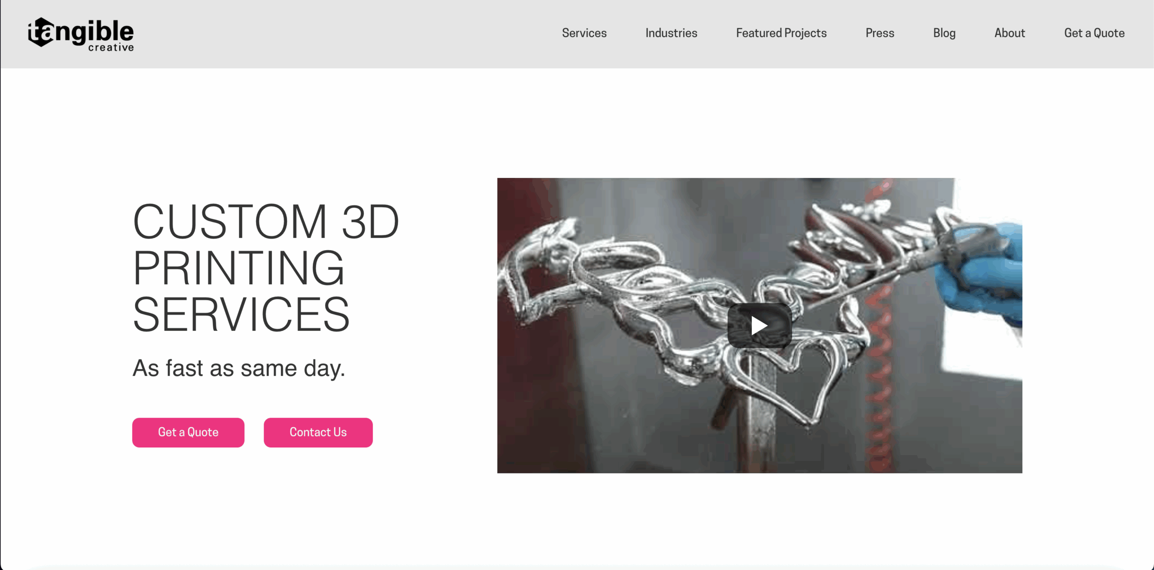This screenshot has width=1154, height=570.
Task: Go to Featured Projects
Action: pos(781,33)
